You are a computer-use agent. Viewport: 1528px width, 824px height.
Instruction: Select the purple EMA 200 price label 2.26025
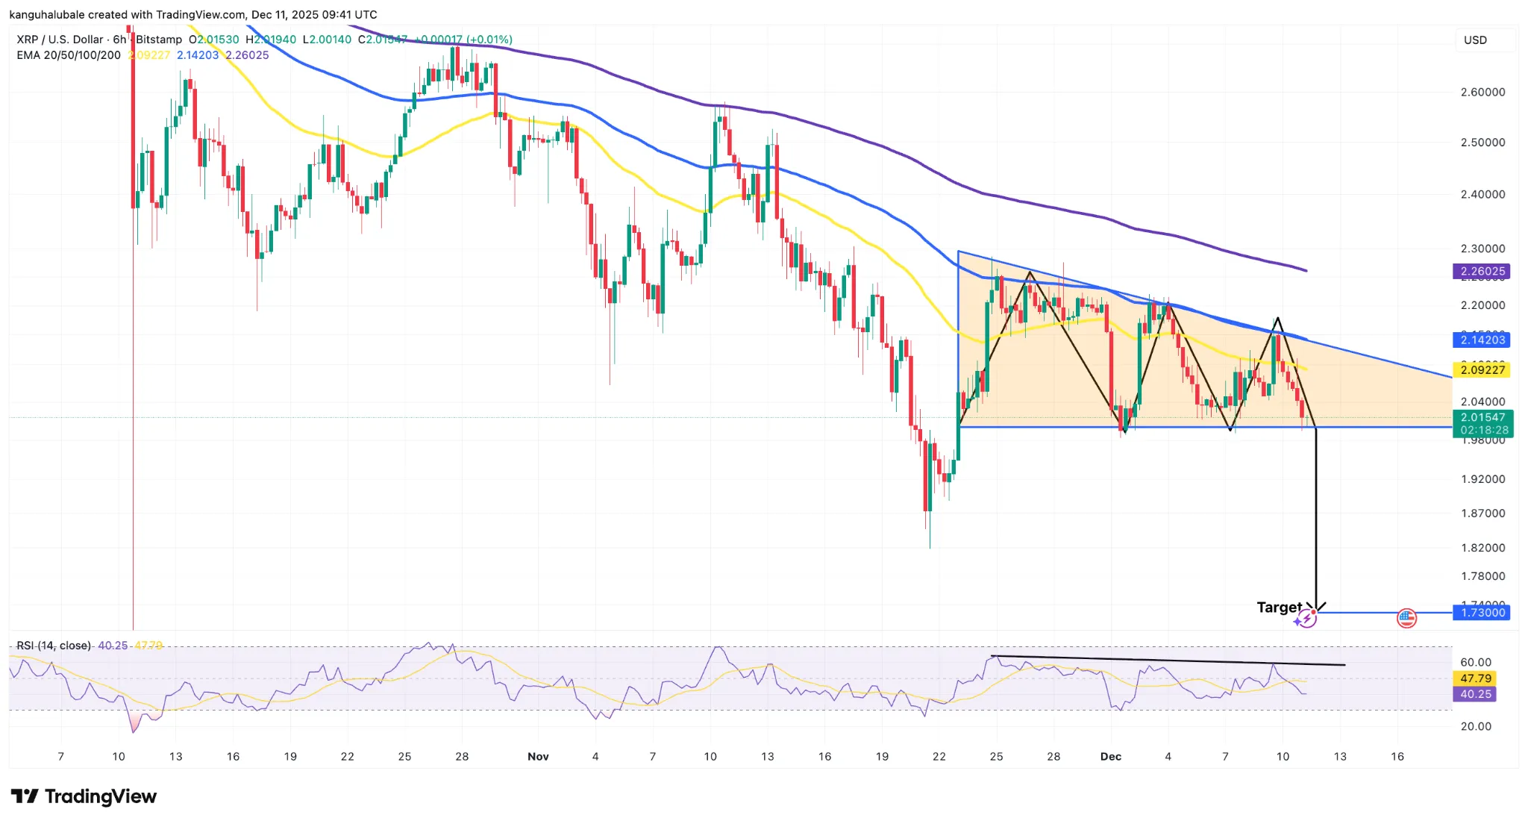click(1483, 272)
